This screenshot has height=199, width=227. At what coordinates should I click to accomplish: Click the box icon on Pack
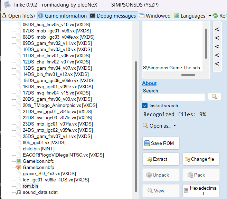(190, 175)
